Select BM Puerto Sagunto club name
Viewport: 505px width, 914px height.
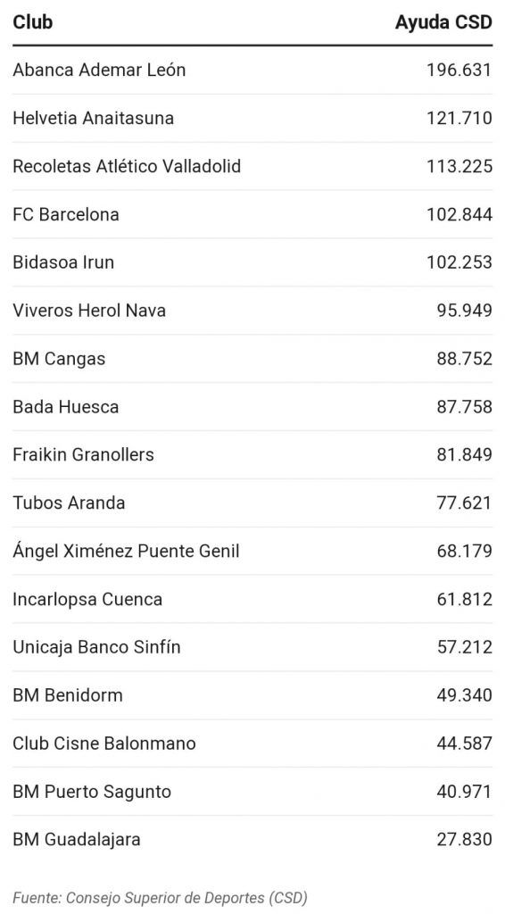click(x=92, y=792)
